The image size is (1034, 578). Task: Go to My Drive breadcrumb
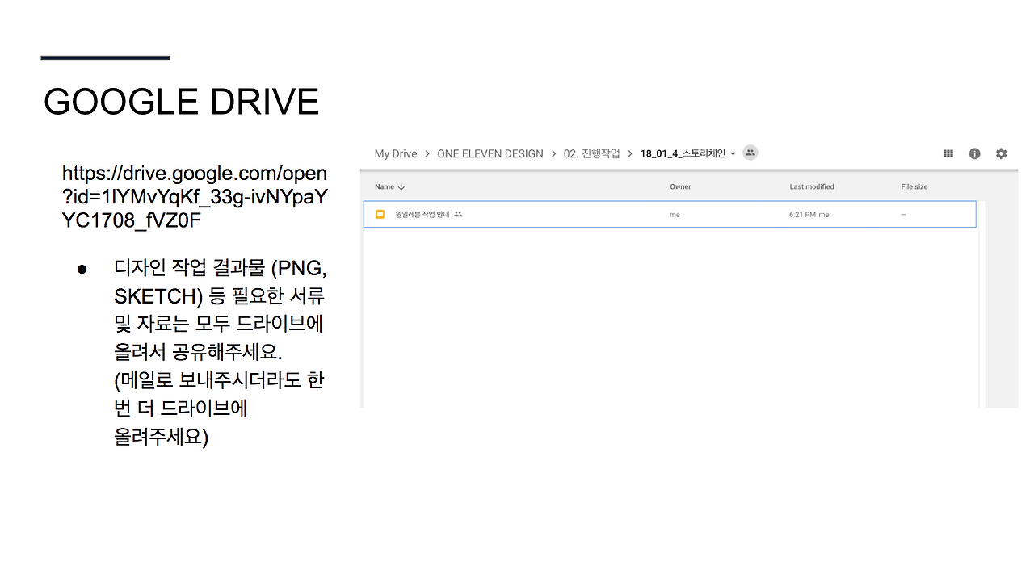pyautogui.click(x=396, y=153)
